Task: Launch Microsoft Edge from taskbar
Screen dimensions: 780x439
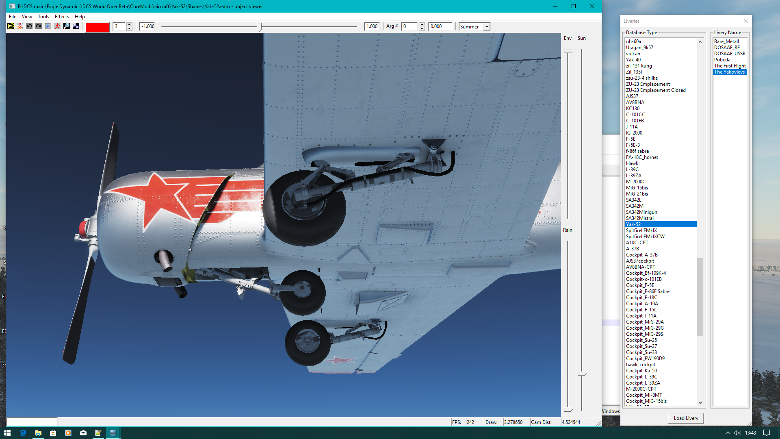Action: click(23, 433)
